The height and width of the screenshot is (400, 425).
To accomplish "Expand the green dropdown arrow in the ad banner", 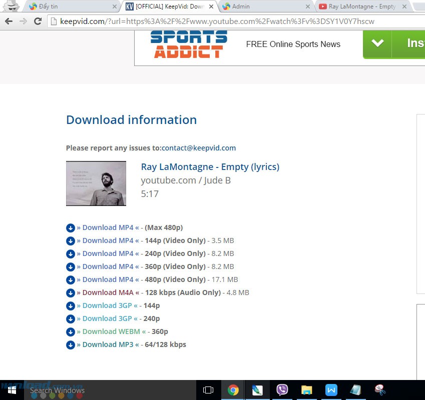I will pyautogui.click(x=377, y=43).
